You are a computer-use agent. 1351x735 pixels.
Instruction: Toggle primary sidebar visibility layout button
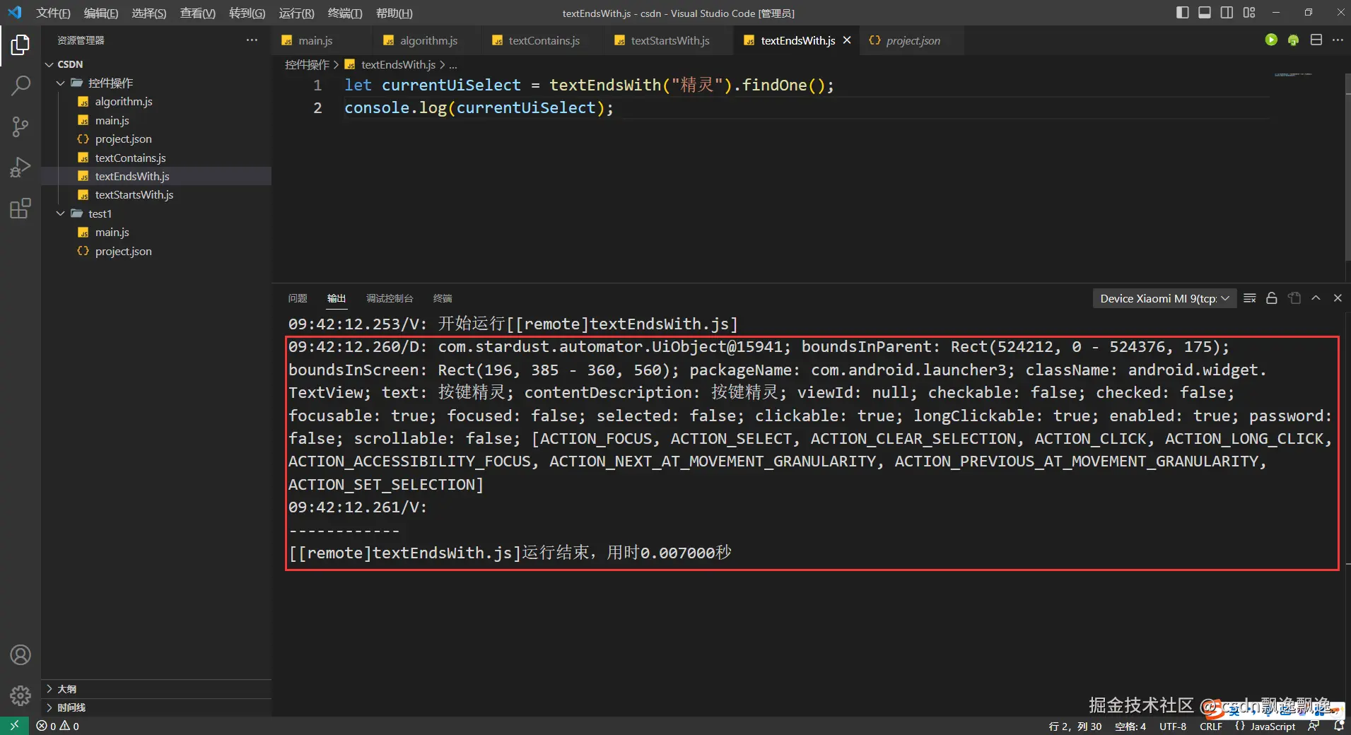tap(1182, 13)
